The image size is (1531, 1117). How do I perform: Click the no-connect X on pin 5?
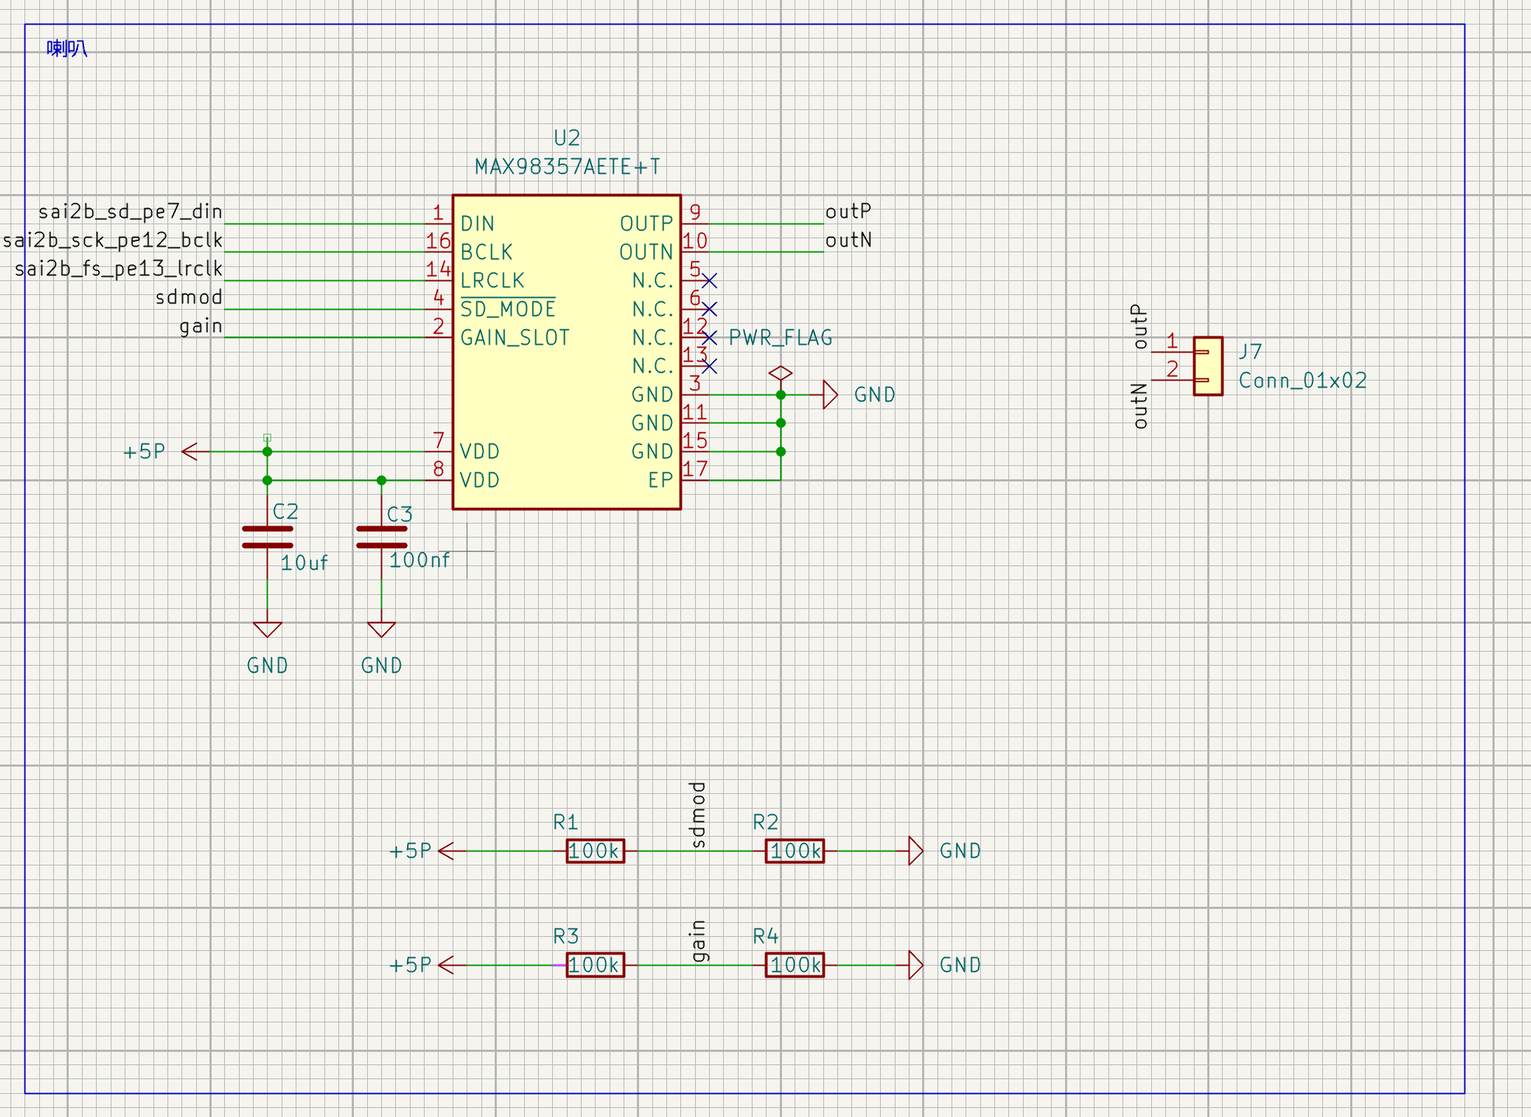click(x=709, y=280)
